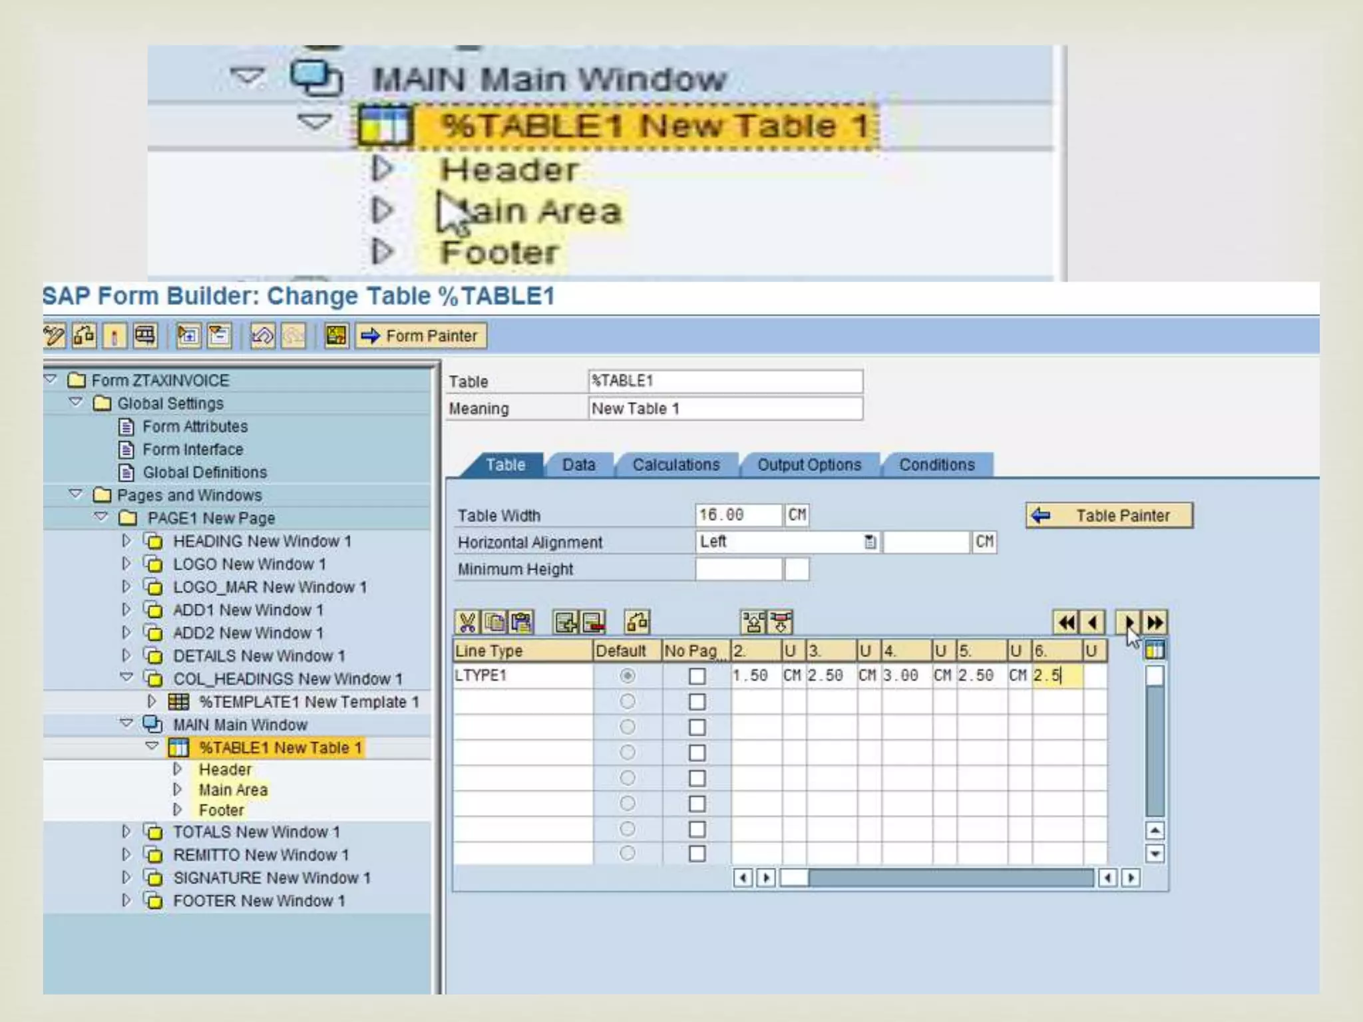The width and height of the screenshot is (1363, 1022).
Task: Open the Horizontal Alignment dropdown
Action: (x=870, y=542)
